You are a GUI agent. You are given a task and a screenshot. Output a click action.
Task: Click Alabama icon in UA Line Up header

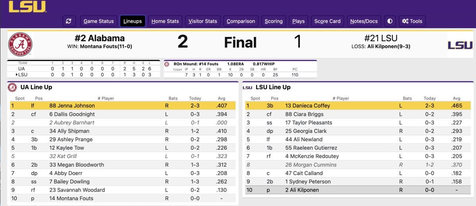point(12,87)
